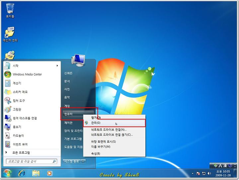Click the 스티커 메모 sticky notes icon
The image size is (239, 180).
pyautogui.click(x=8, y=92)
